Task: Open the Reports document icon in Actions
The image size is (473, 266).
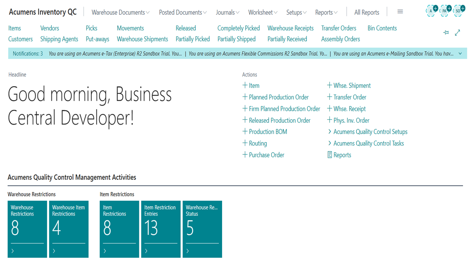Action: pos(330,155)
